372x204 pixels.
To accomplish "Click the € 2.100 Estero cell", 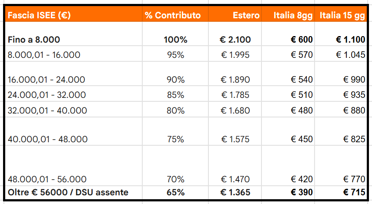I will point(235,40).
